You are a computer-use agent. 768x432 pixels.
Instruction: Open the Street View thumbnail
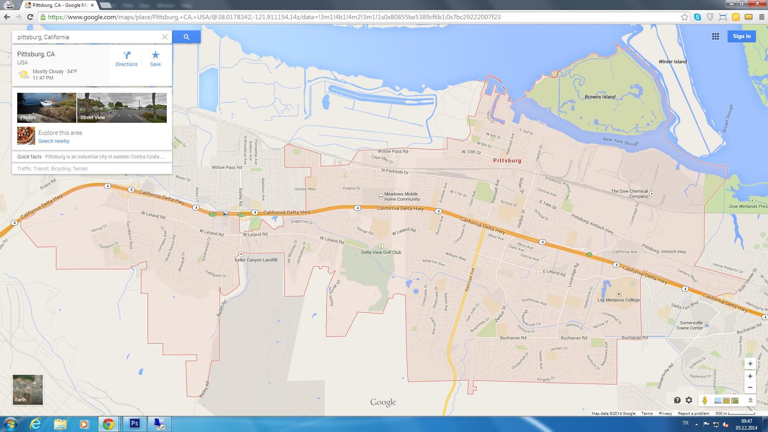(x=122, y=108)
